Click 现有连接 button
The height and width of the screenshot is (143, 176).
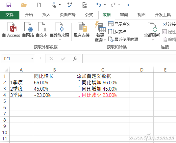pos(82,29)
